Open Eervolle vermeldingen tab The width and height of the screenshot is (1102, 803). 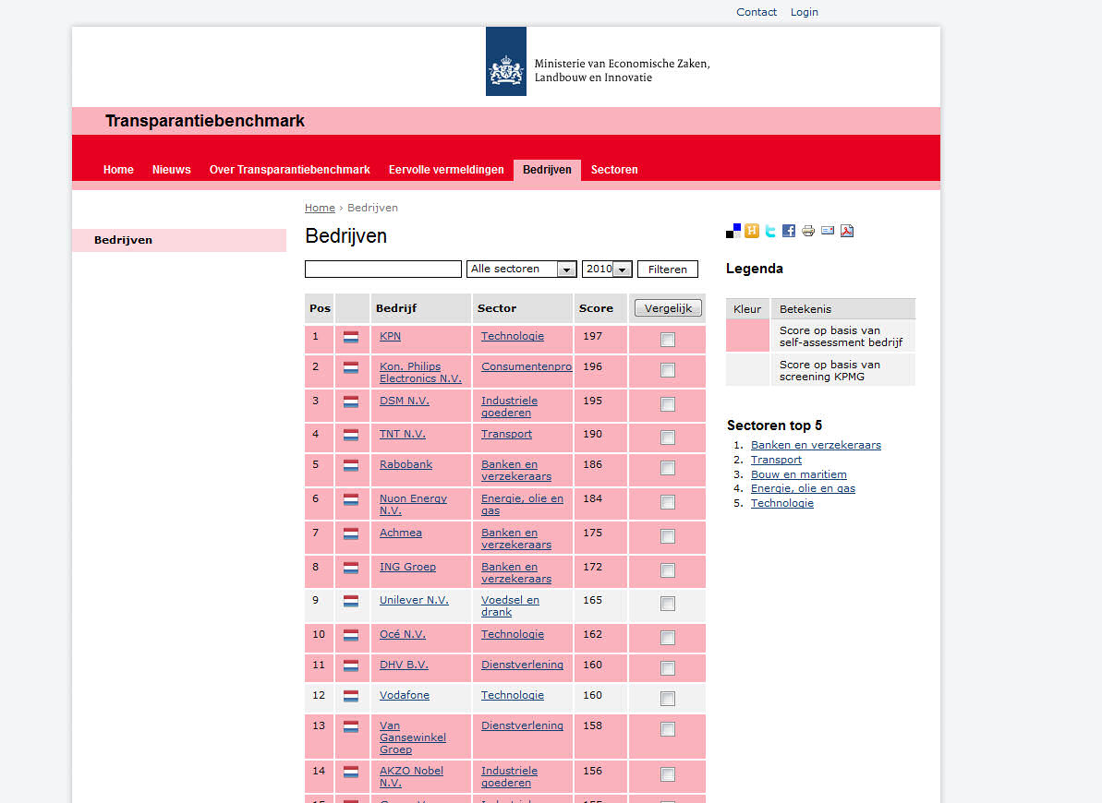[x=446, y=170]
